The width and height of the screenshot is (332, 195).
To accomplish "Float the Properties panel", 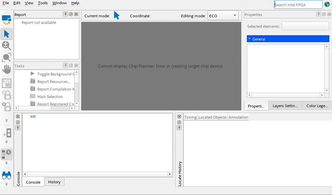I will tap(324, 14).
